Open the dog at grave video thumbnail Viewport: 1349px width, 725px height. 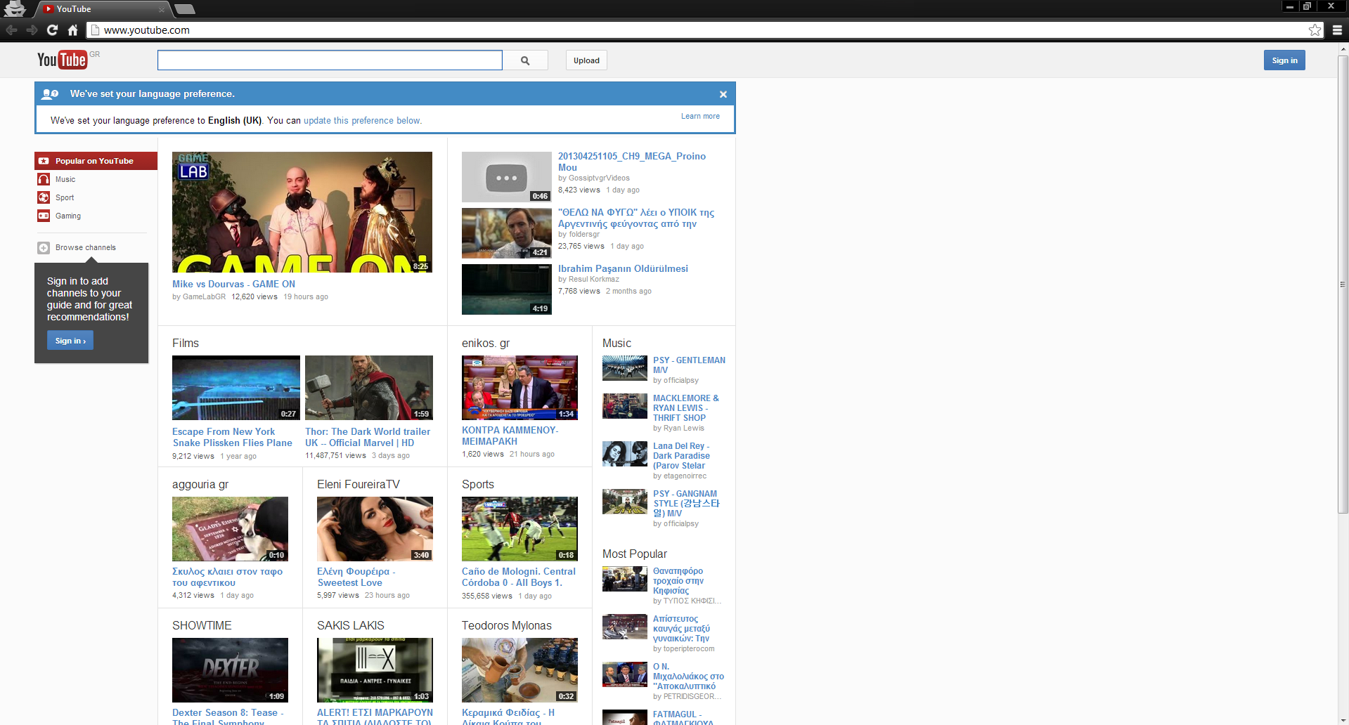click(230, 529)
